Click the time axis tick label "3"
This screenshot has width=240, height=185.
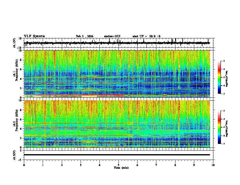(x=81, y=165)
